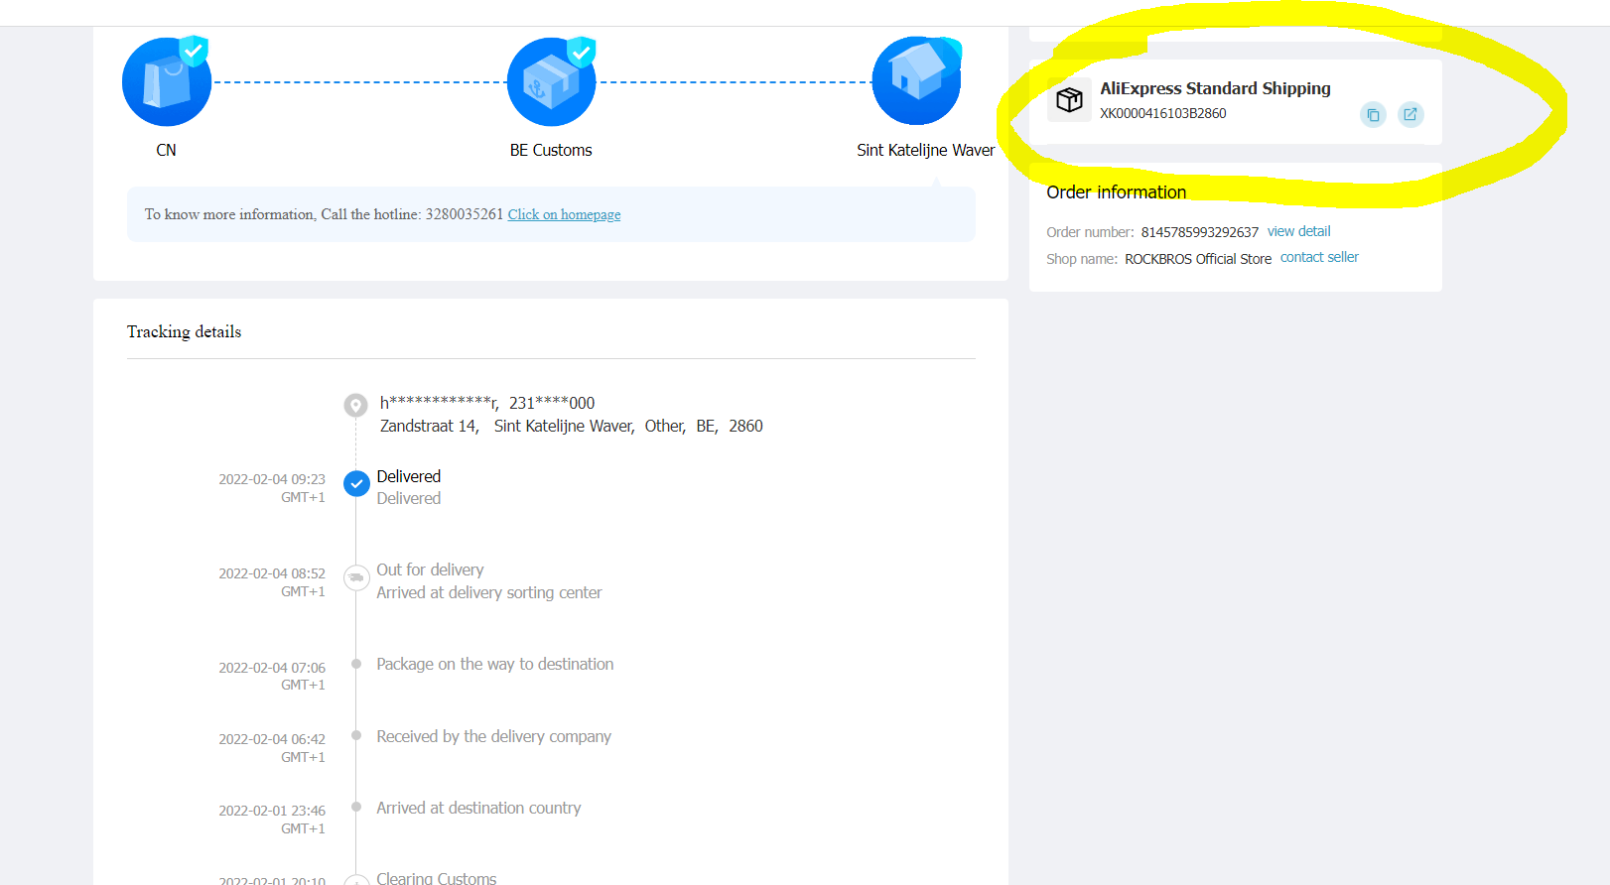Click the Out for delivery truck icon
Image resolution: width=1610 pixels, height=885 pixels.
click(355, 577)
